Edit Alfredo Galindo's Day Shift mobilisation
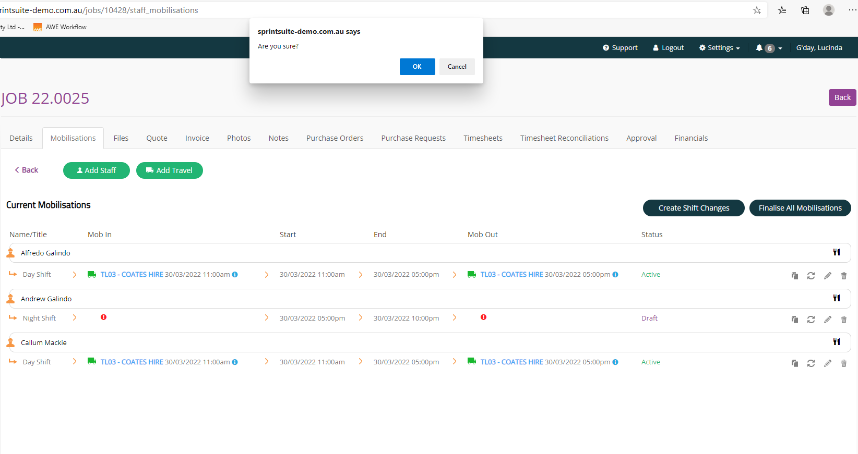Viewport: 858px width, 454px height. tap(828, 276)
